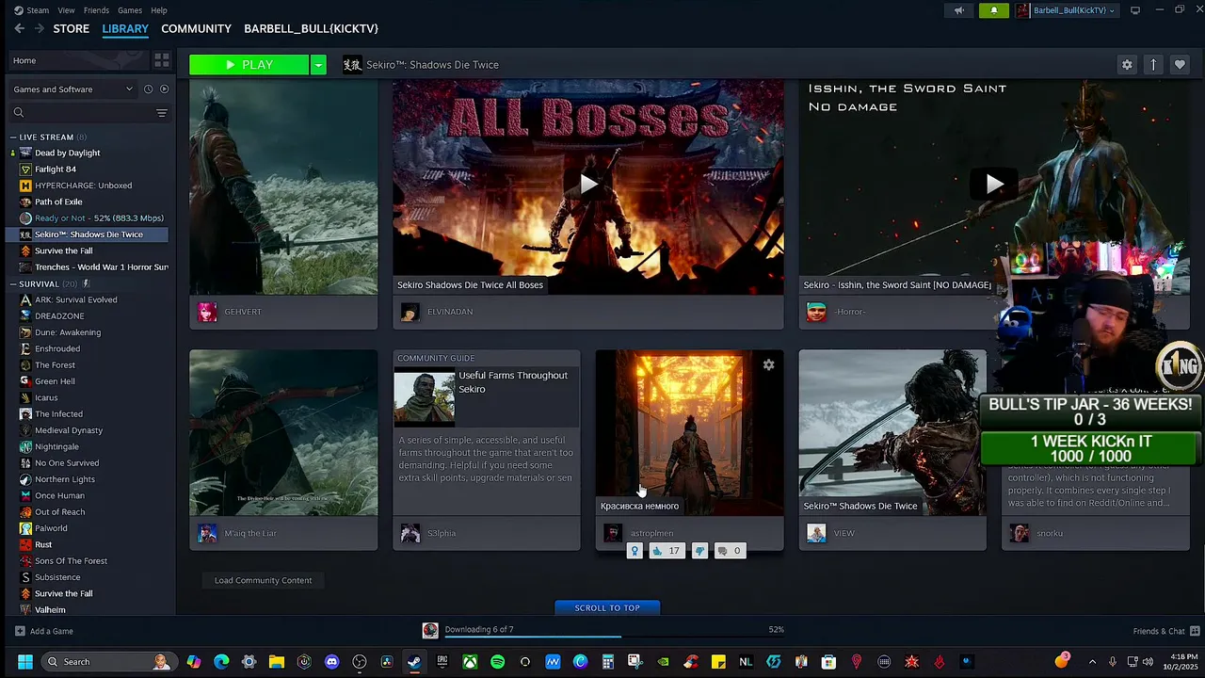Select Path of Exile in library

point(58,202)
